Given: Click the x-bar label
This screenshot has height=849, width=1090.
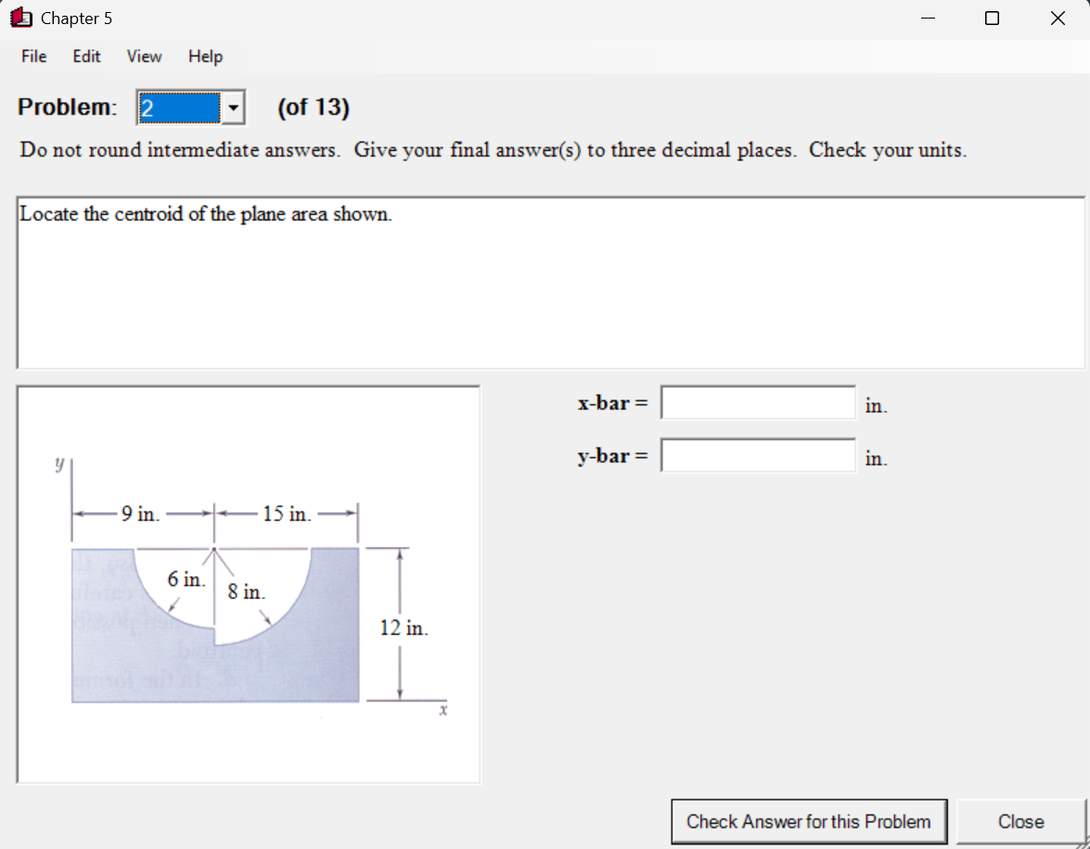Looking at the screenshot, I should [x=610, y=403].
